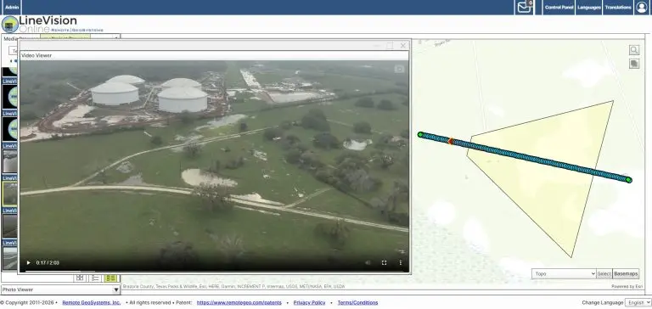Open the Privacy Policy link
Image resolution: width=652 pixels, height=309 pixels.
pyautogui.click(x=309, y=303)
